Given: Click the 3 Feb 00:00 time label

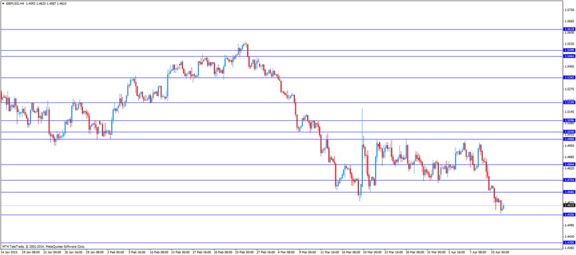Looking at the screenshot, I should (x=115, y=253).
